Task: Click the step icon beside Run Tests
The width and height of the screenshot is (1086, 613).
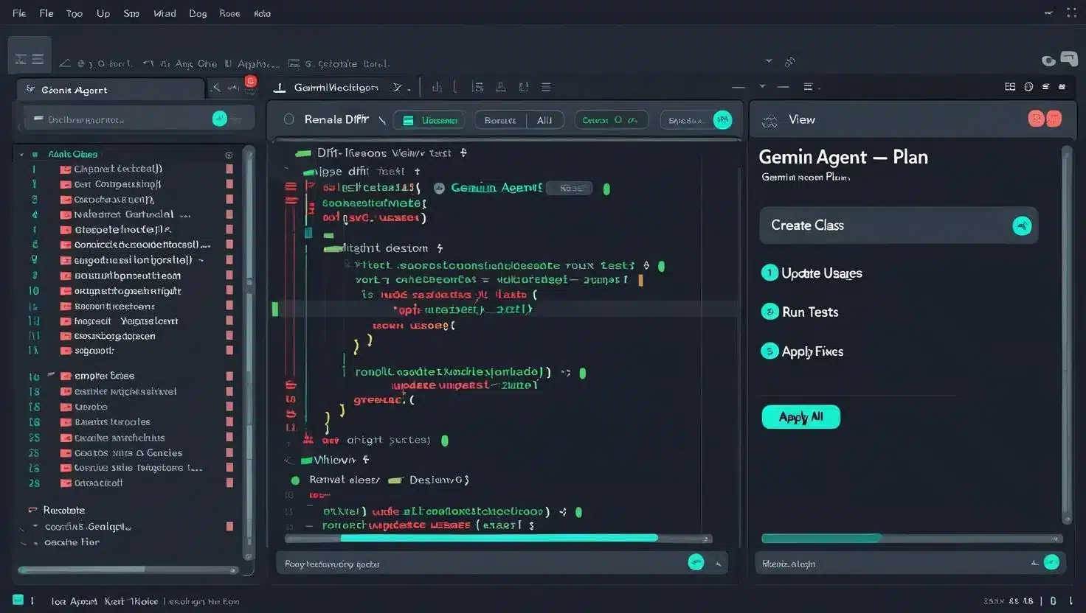Action: [x=769, y=312]
